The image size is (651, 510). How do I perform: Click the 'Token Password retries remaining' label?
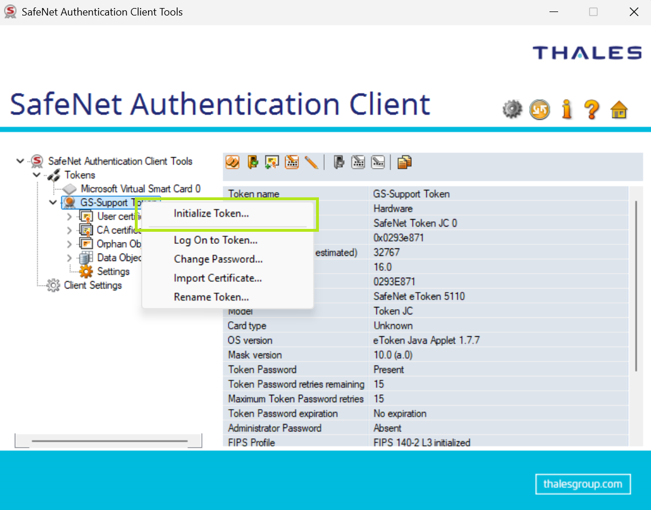(296, 384)
